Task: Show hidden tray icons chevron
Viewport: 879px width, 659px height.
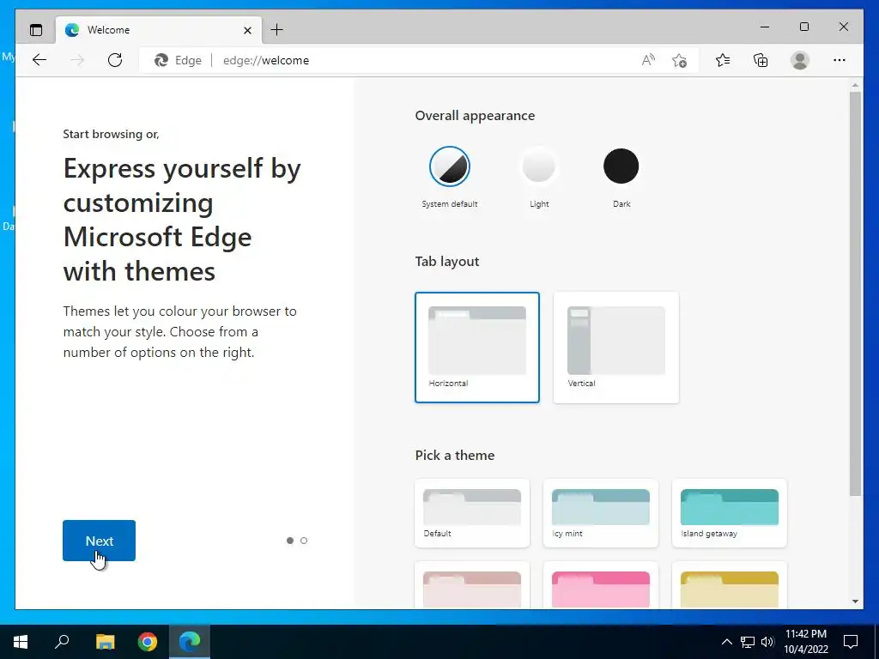Action: (x=726, y=642)
